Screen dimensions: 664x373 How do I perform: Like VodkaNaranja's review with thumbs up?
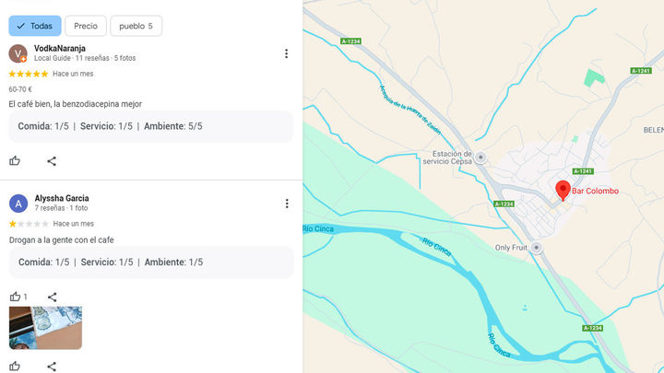[15, 161]
